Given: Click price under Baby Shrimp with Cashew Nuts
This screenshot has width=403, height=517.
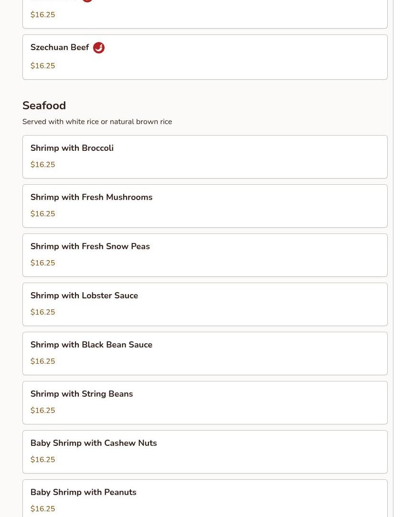Looking at the screenshot, I should (42, 460).
